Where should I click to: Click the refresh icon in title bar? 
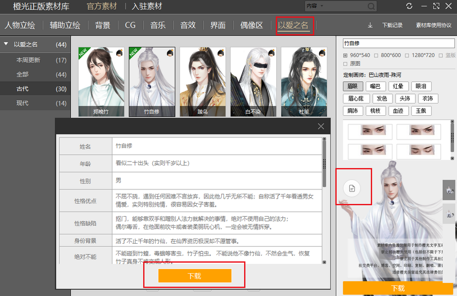pos(409,6)
